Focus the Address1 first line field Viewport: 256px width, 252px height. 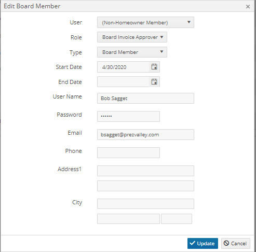point(145,171)
